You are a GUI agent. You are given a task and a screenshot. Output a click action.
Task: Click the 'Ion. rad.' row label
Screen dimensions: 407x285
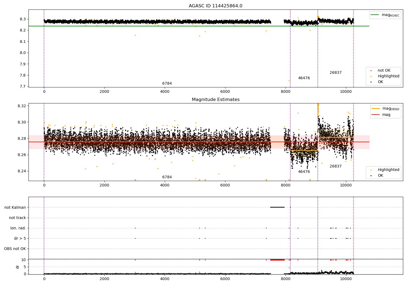point(18,228)
